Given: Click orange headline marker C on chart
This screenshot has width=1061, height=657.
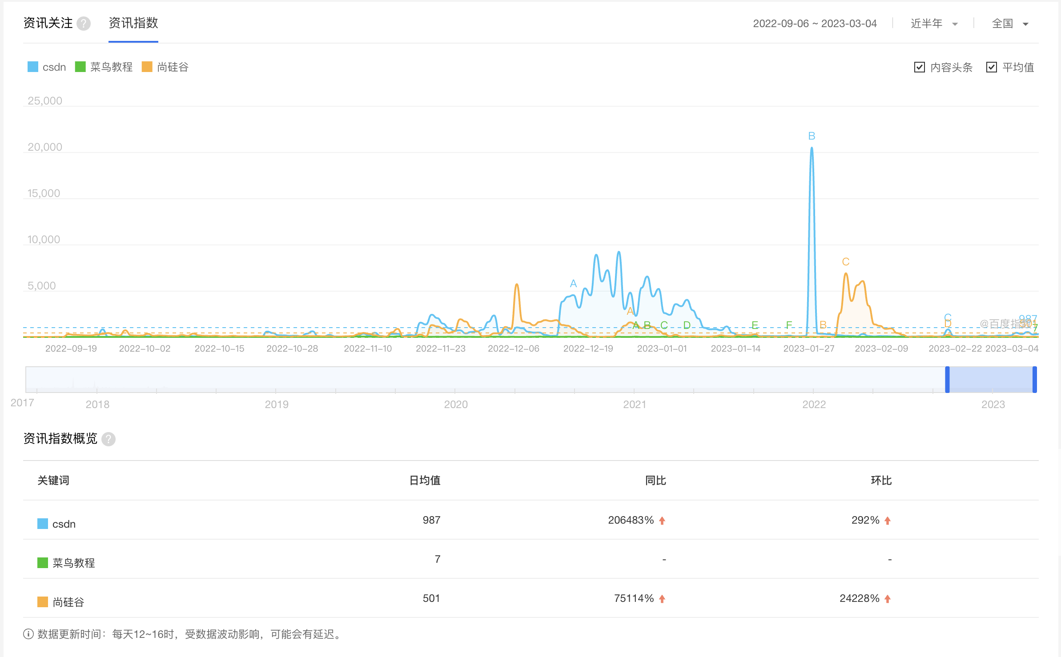Looking at the screenshot, I should (x=846, y=262).
